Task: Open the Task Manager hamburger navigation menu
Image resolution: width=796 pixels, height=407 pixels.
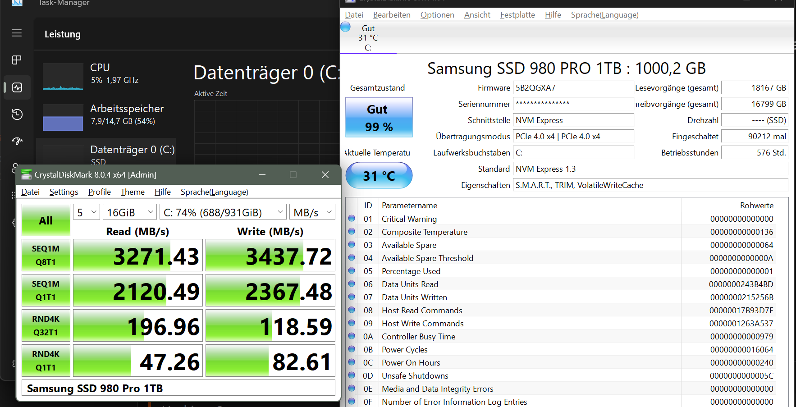Action: 17,33
